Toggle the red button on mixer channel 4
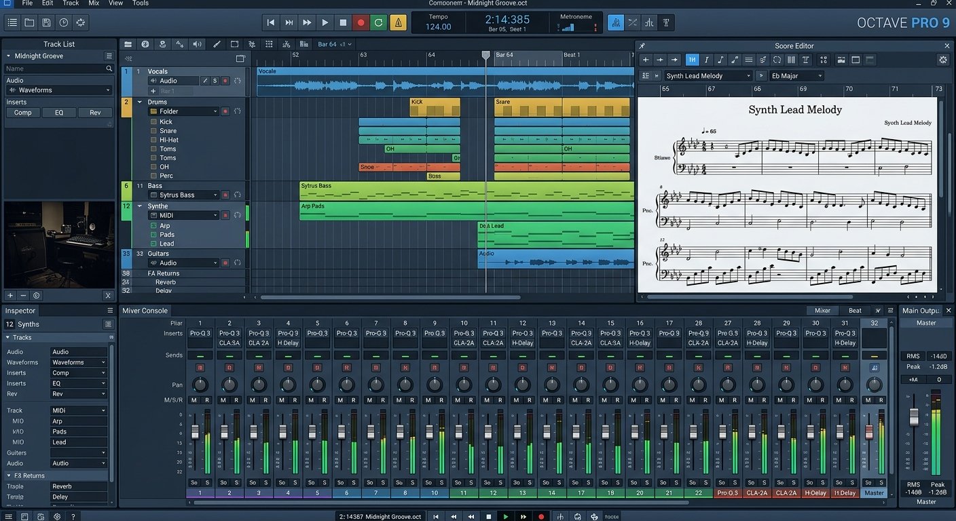The width and height of the screenshot is (956, 521). pyautogui.click(x=288, y=367)
